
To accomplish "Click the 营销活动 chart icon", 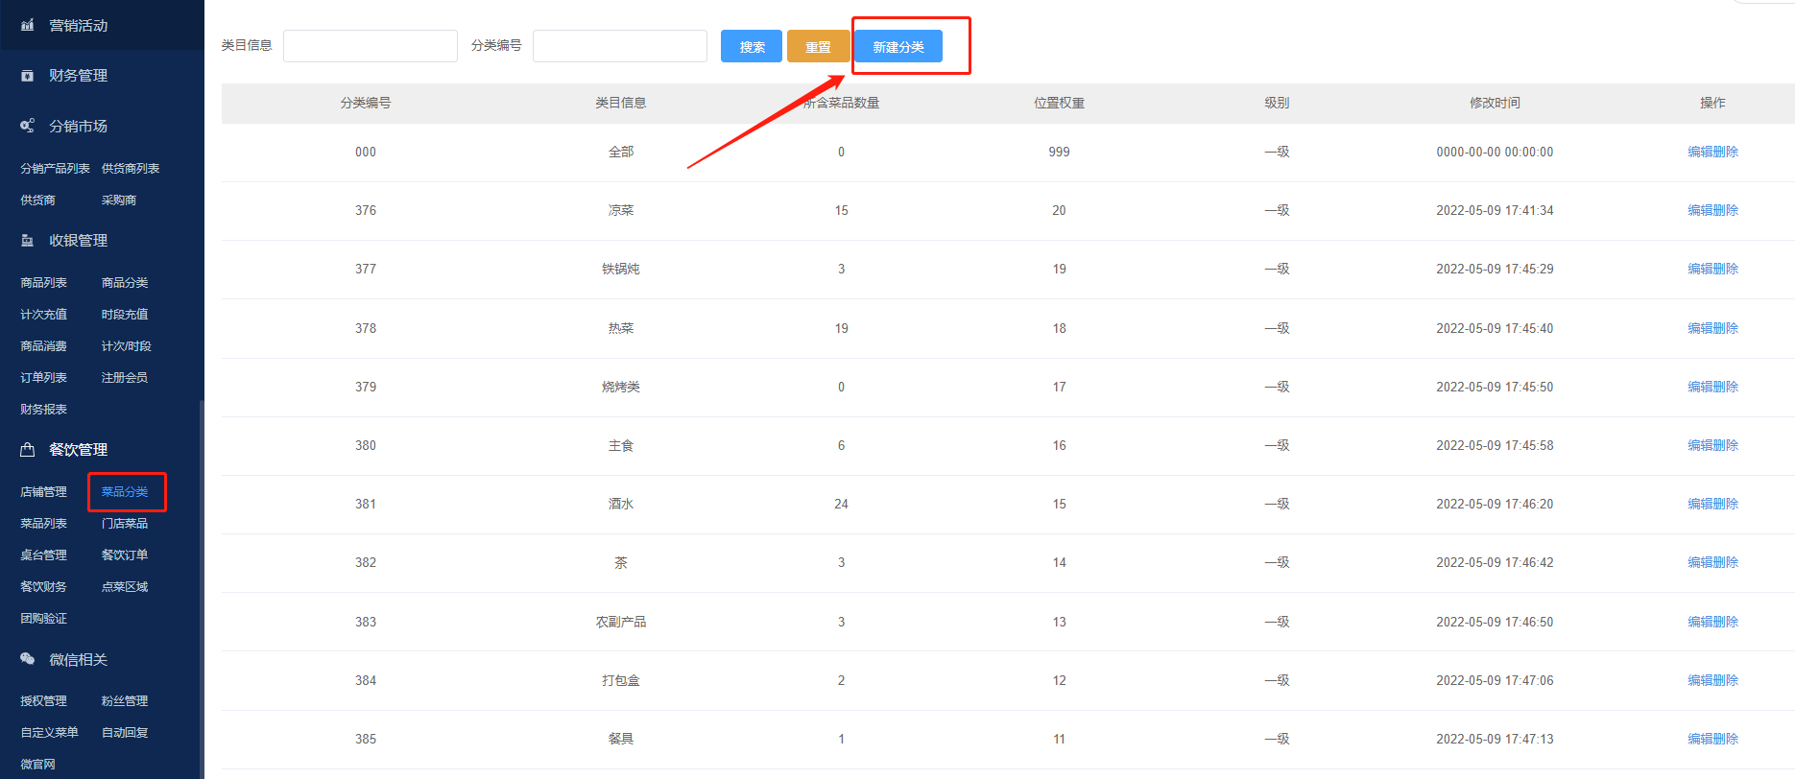I will [27, 25].
